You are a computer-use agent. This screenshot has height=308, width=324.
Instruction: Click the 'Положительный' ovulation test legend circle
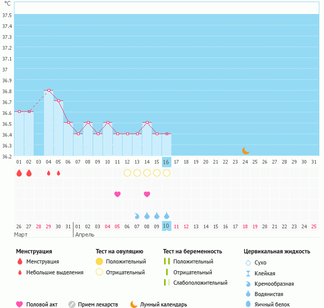(x=99, y=262)
